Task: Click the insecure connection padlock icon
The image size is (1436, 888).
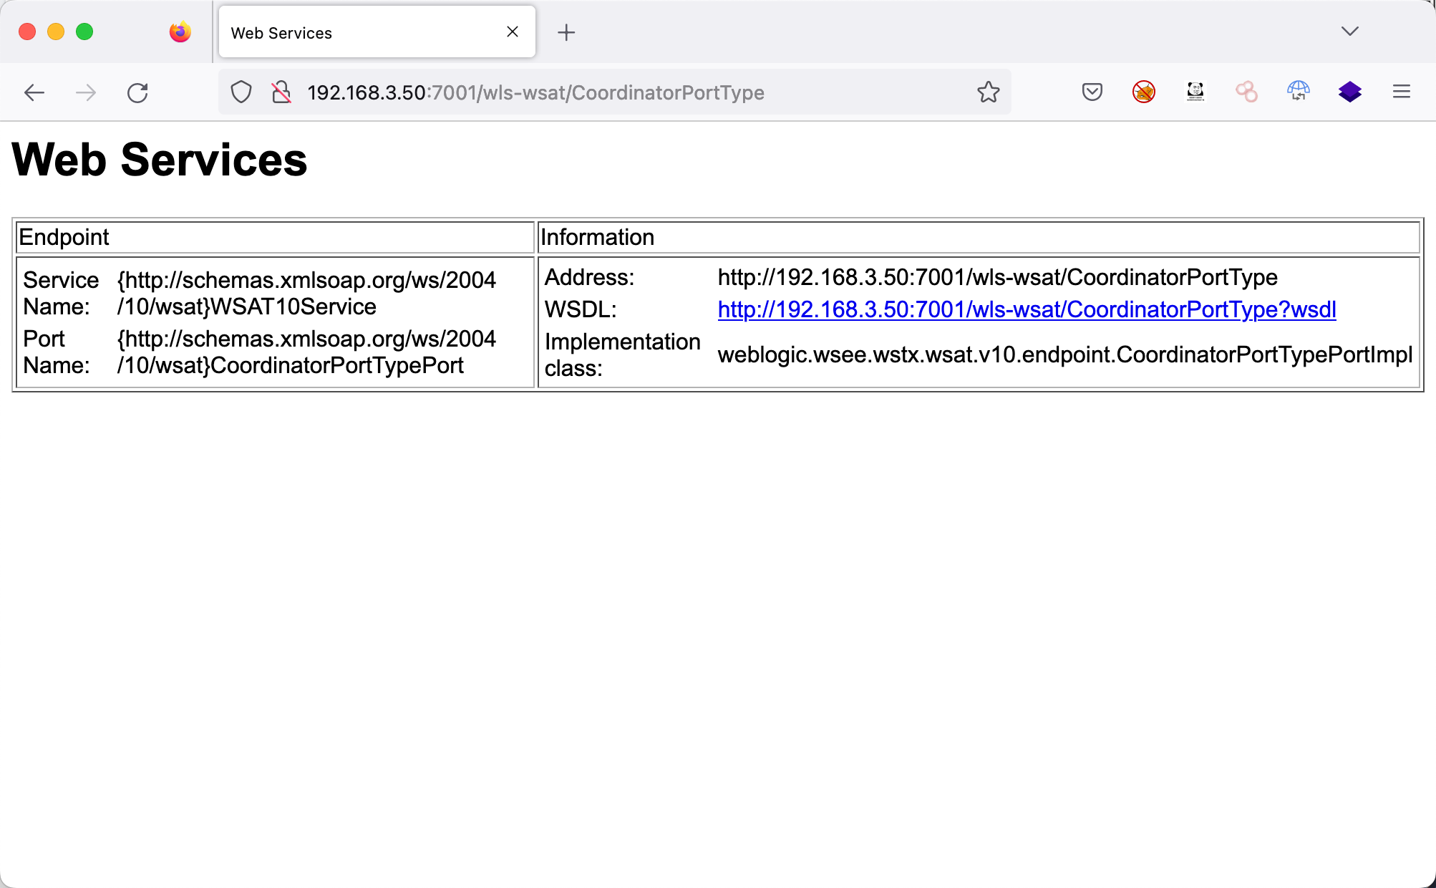Action: [x=281, y=92]
